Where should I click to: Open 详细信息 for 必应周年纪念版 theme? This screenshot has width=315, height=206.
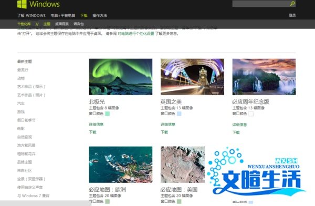(240, 125)
